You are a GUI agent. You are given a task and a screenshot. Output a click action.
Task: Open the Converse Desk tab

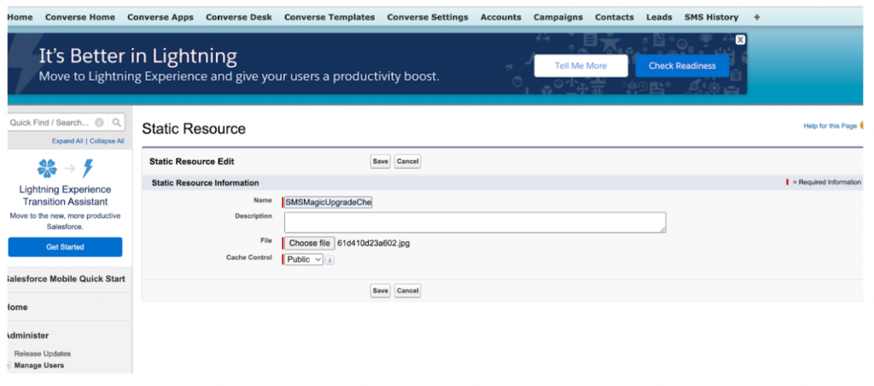239,17
